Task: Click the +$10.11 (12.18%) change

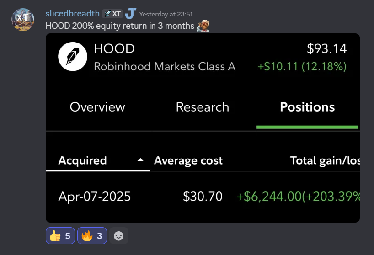Action: click(x=302, y=66)
